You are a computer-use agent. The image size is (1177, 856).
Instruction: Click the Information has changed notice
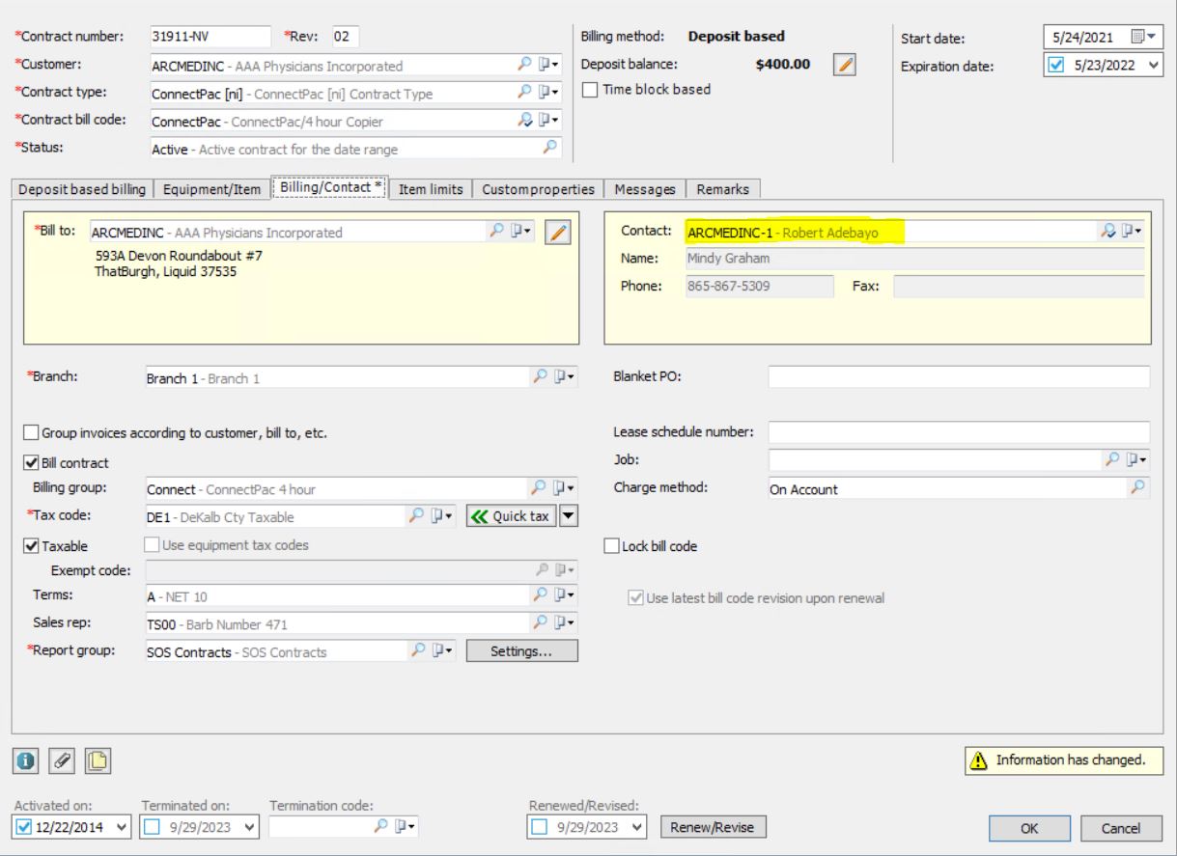(x=1063, y=760)
